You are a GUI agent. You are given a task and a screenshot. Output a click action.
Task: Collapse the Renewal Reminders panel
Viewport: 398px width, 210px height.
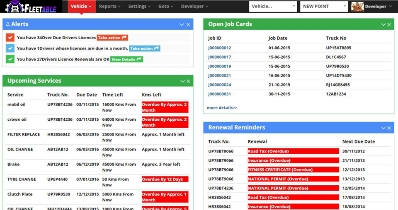click(x=383, y=128)
